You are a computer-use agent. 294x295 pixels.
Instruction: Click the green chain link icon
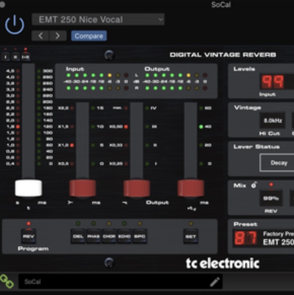coord(7,281)
